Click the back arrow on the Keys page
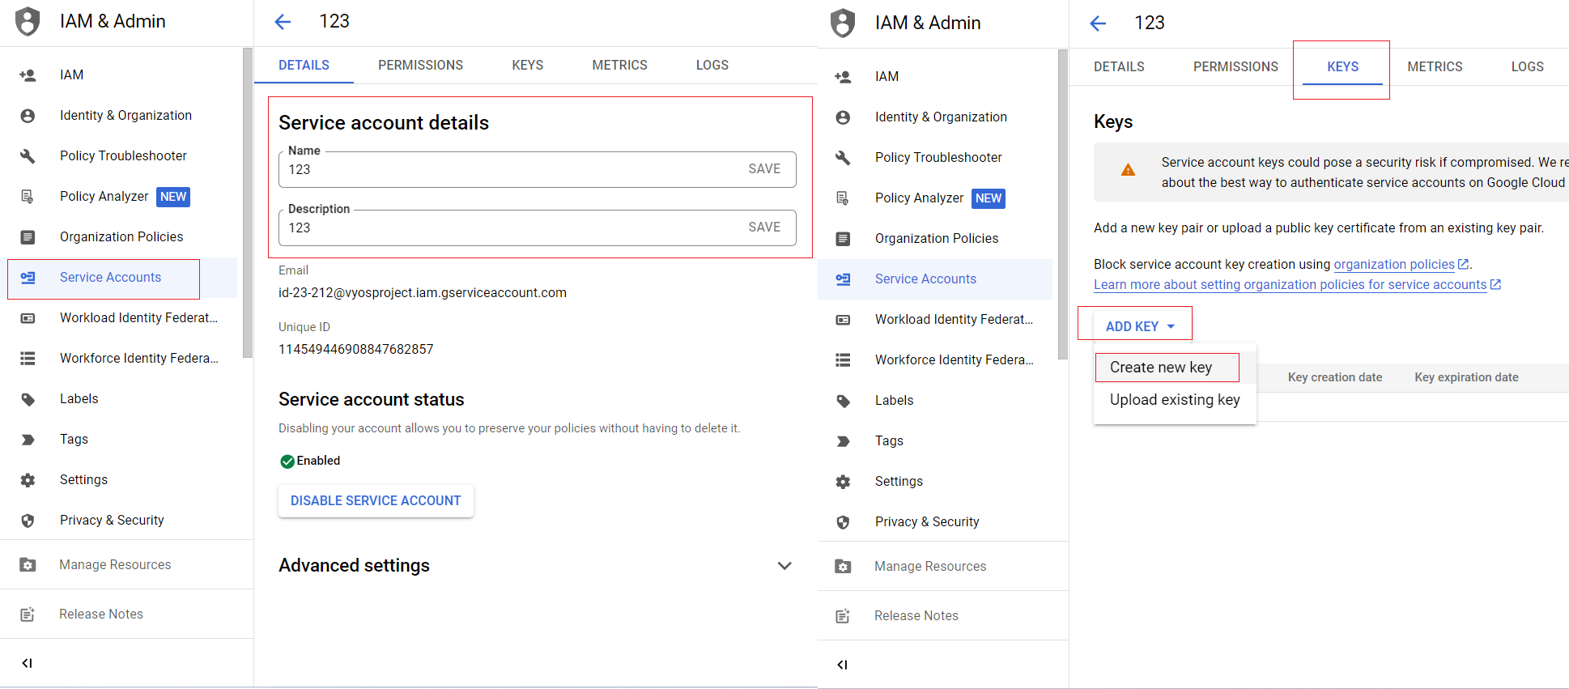The image size is (1569, 689). (x=1098, y=23)
